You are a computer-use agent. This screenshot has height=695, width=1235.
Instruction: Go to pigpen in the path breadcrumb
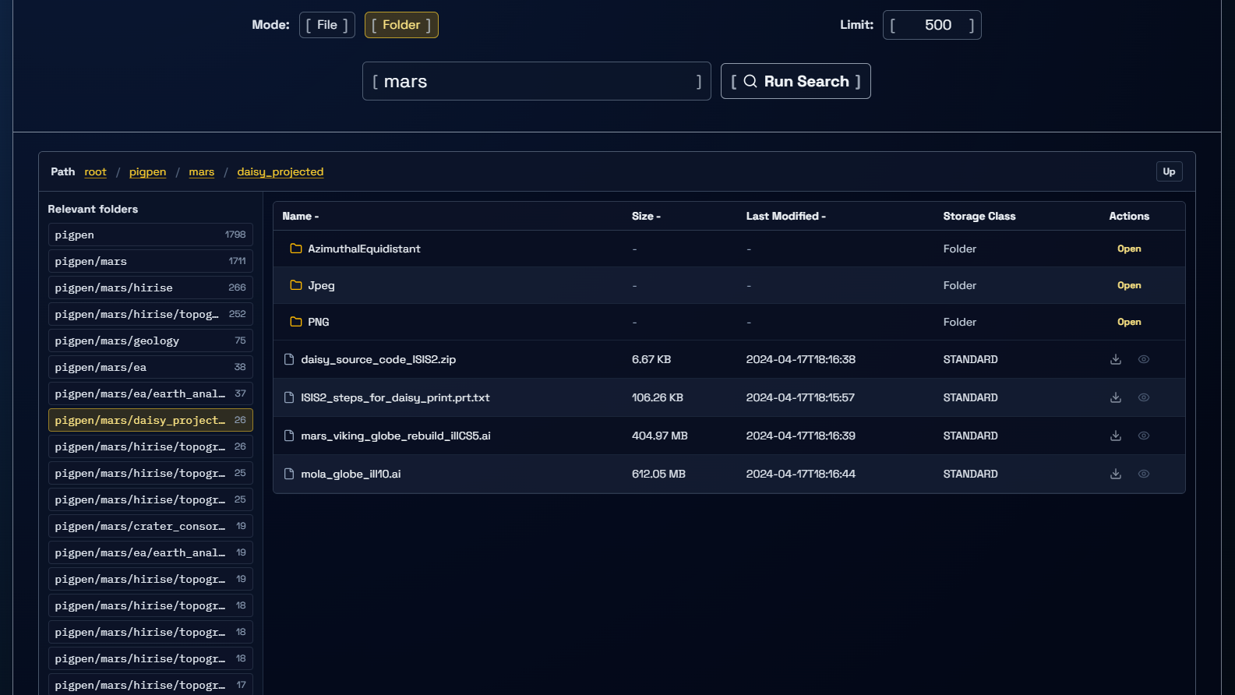[x=147, y=171]
